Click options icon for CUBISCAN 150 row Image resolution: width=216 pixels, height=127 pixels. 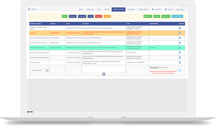pyautogui.click(x=180, y=52)
